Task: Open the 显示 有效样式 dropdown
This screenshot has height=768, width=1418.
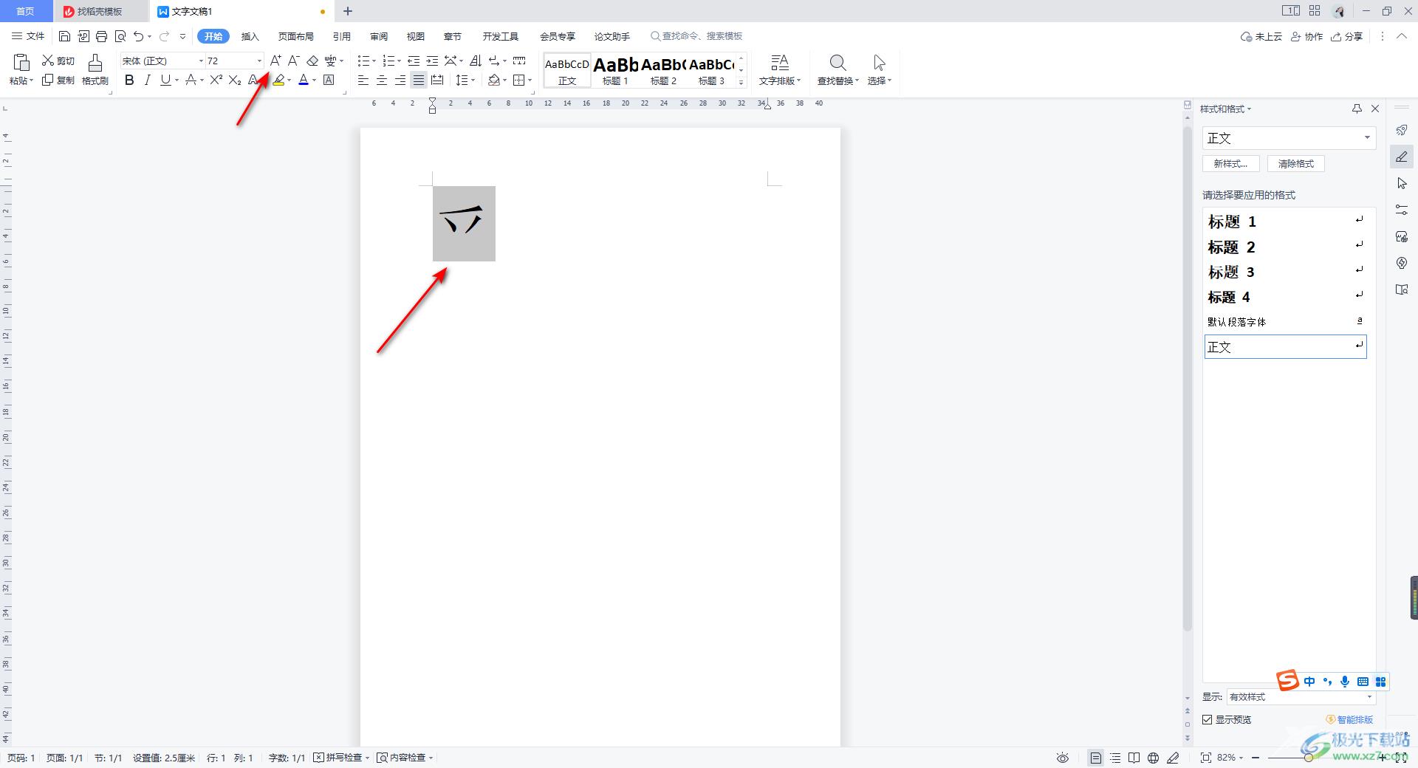Action: point(1369,696)
